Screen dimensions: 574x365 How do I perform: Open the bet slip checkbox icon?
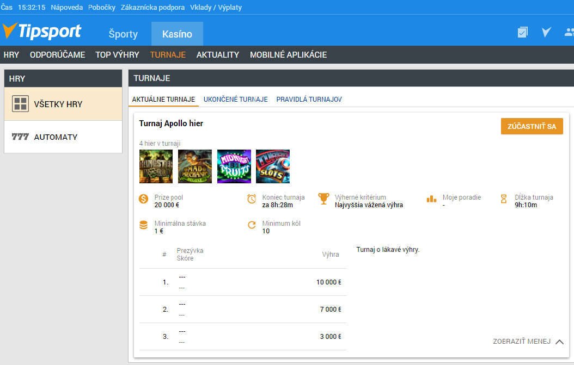pyautogui.click(x=523, y=32)
